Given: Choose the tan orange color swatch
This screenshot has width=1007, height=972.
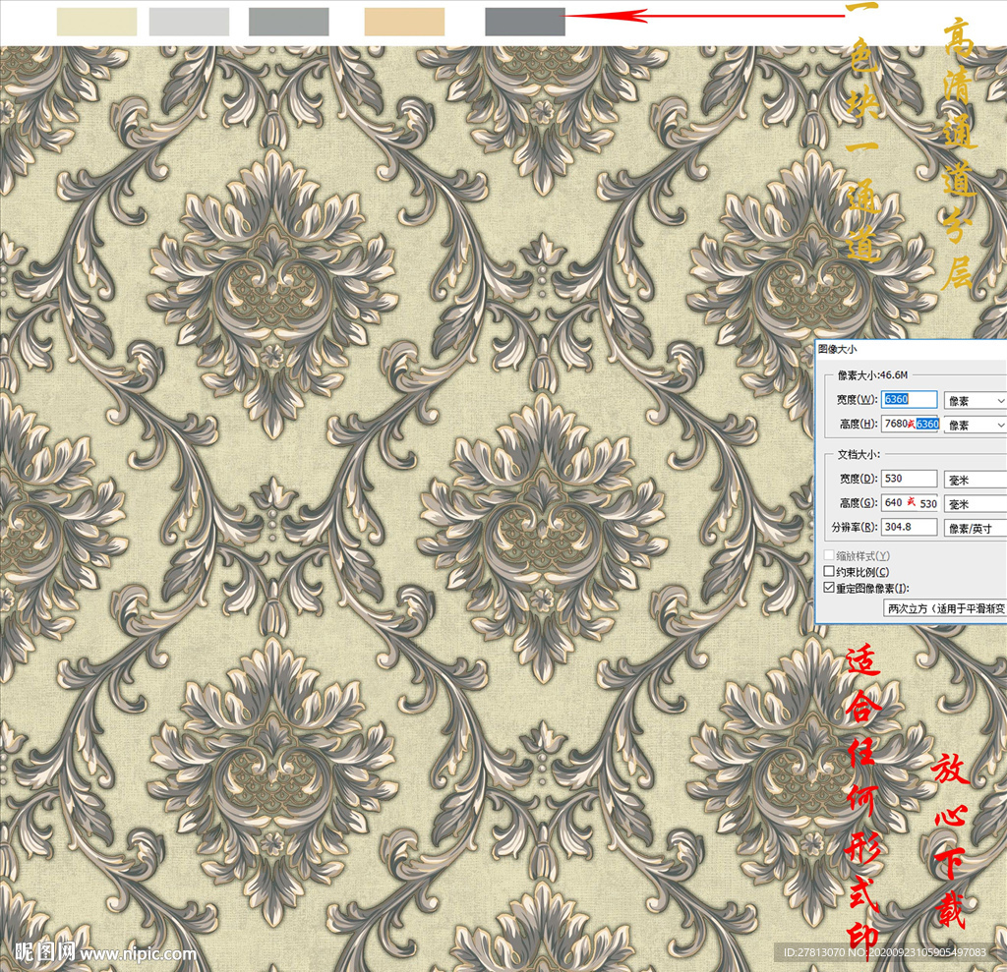Looking at the screenshot, I should [x=404, y=22].
